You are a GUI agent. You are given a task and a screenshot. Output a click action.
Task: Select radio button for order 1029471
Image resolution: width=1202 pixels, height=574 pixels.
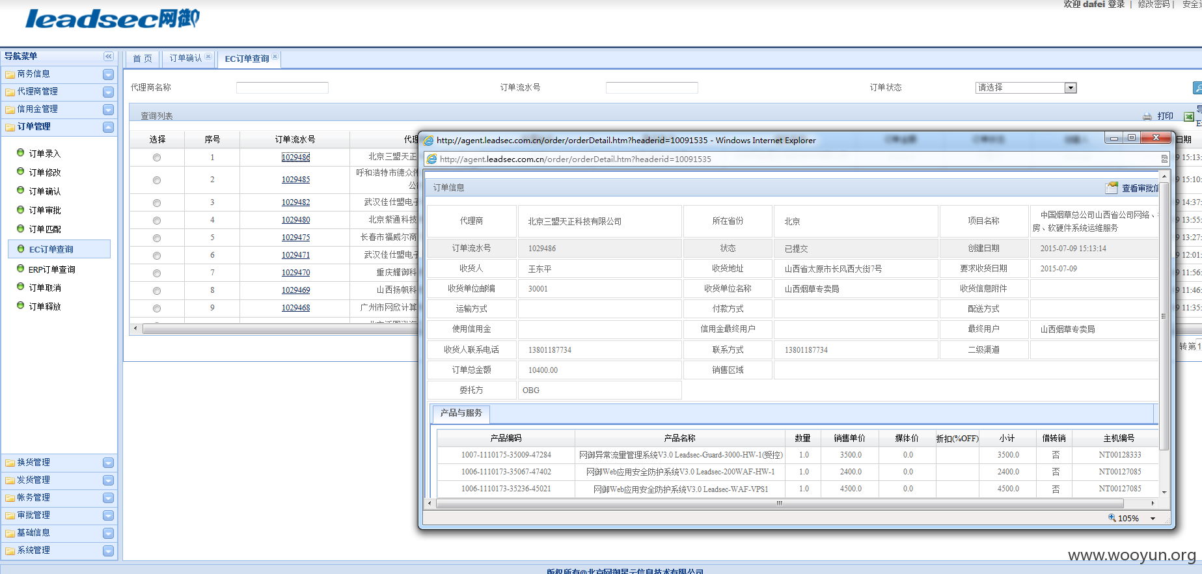(x=157, y=256)
